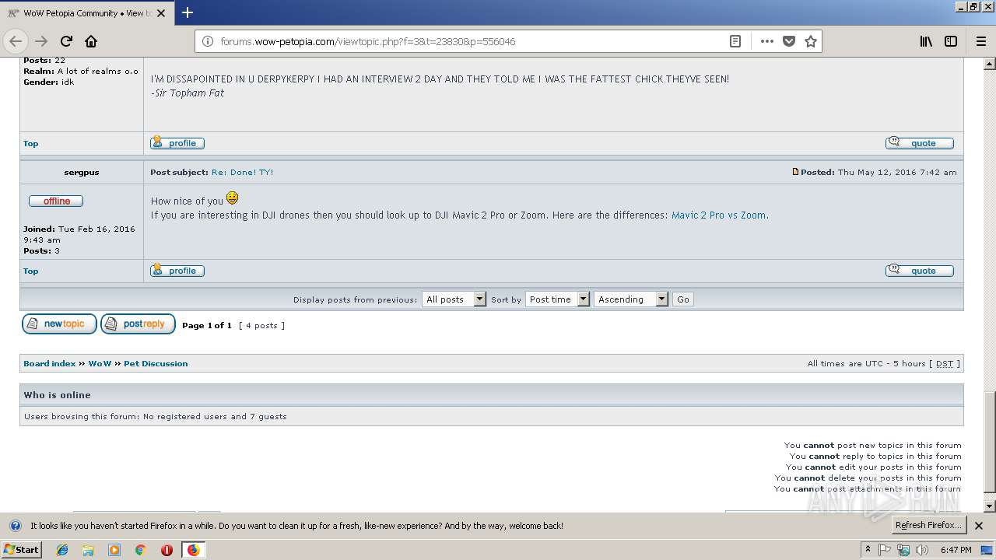Viewport: 996px width, 560px height.
Task: Open the Firefox hamburger menu
Action: click(980, 41)
